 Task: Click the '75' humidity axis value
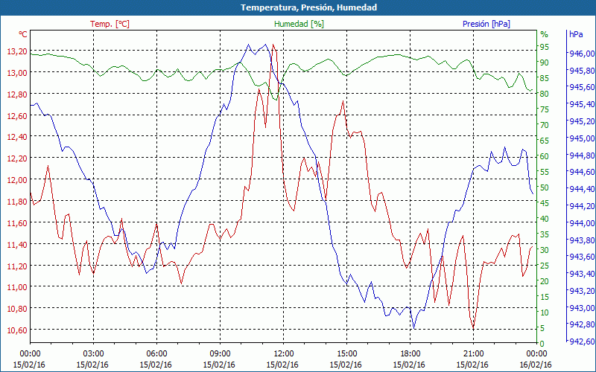click(x=545, y=109)
